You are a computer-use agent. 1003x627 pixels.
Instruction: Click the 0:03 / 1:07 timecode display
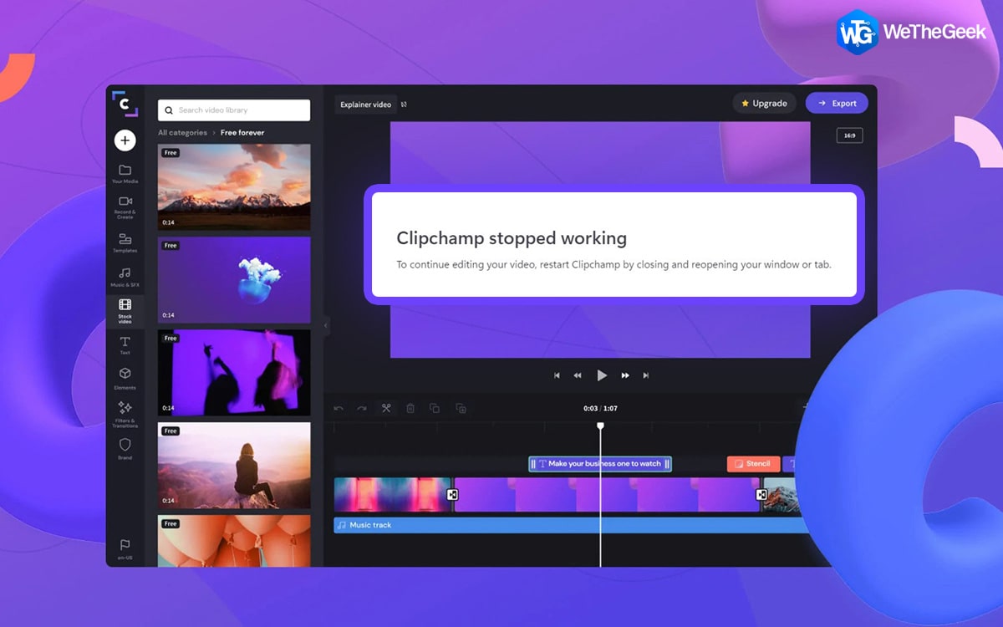click(x=600, y=409)
